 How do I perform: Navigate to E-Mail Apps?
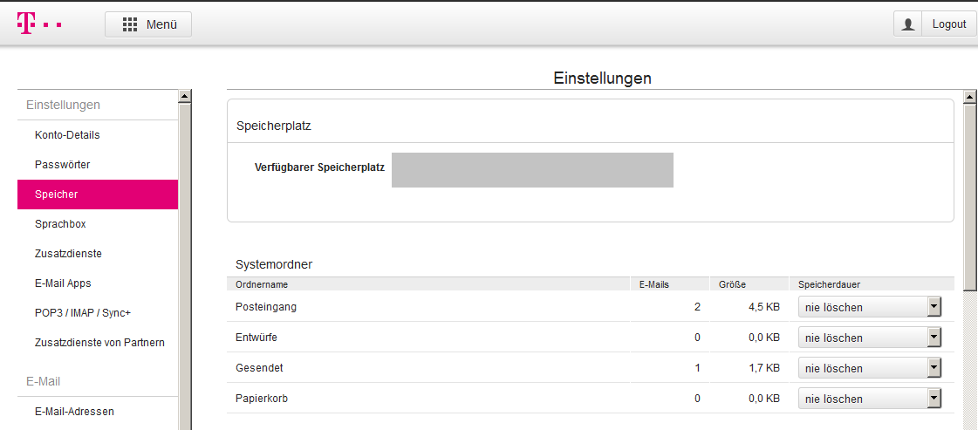pyautogui.click(x=63, y=283)
